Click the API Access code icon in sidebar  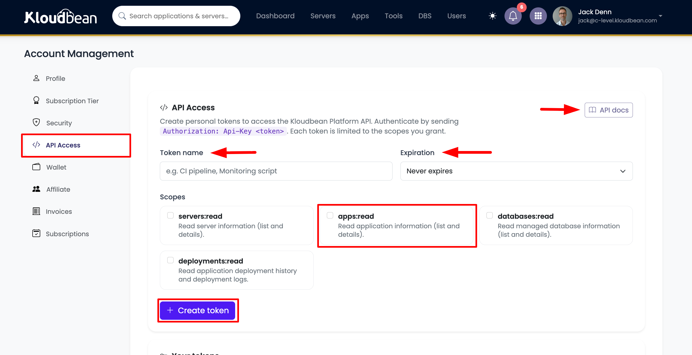36,145
